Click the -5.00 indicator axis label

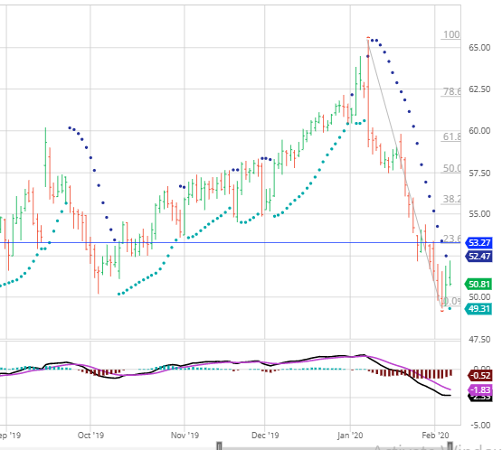click(x=480, y=426)
